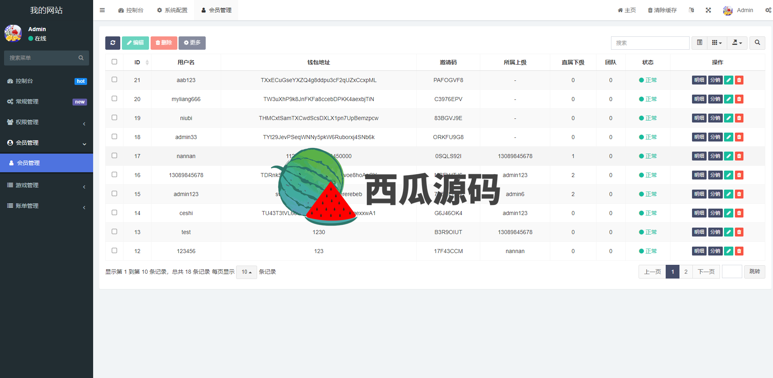Click the page number jump input box
773x378 pixels.
pos(732,272)
